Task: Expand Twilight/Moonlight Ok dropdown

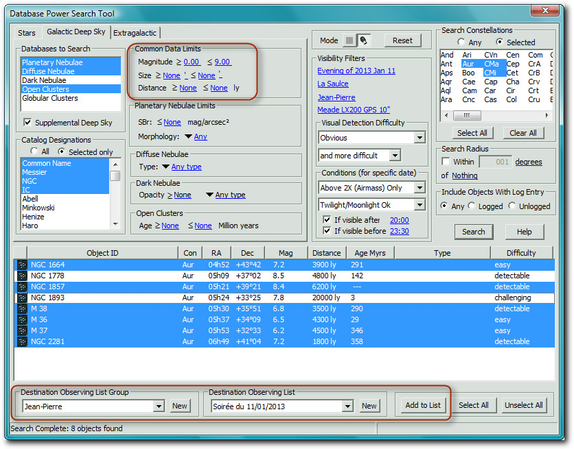Action: coord(420,204)
